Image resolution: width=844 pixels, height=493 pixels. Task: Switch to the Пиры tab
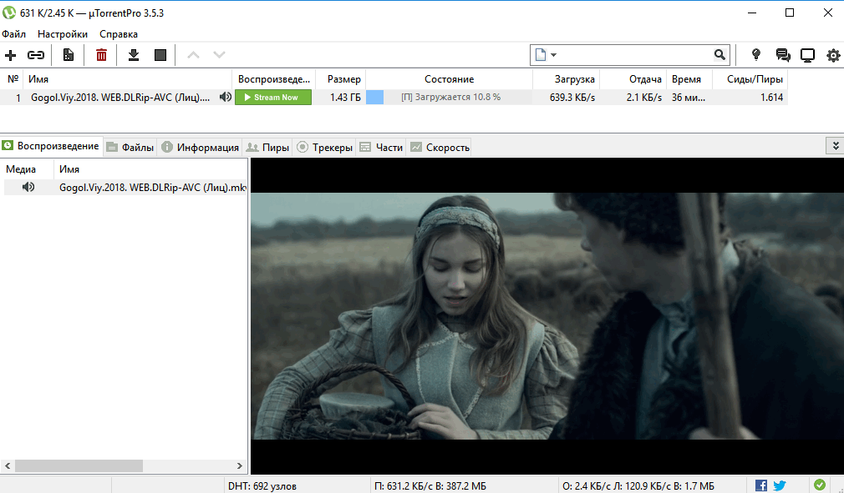click(267, 147)
